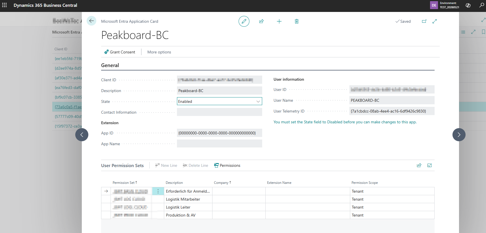The height and width of the screenshot is (233, 486).
Task: Sort by Company column header
Action: point(222,183)
